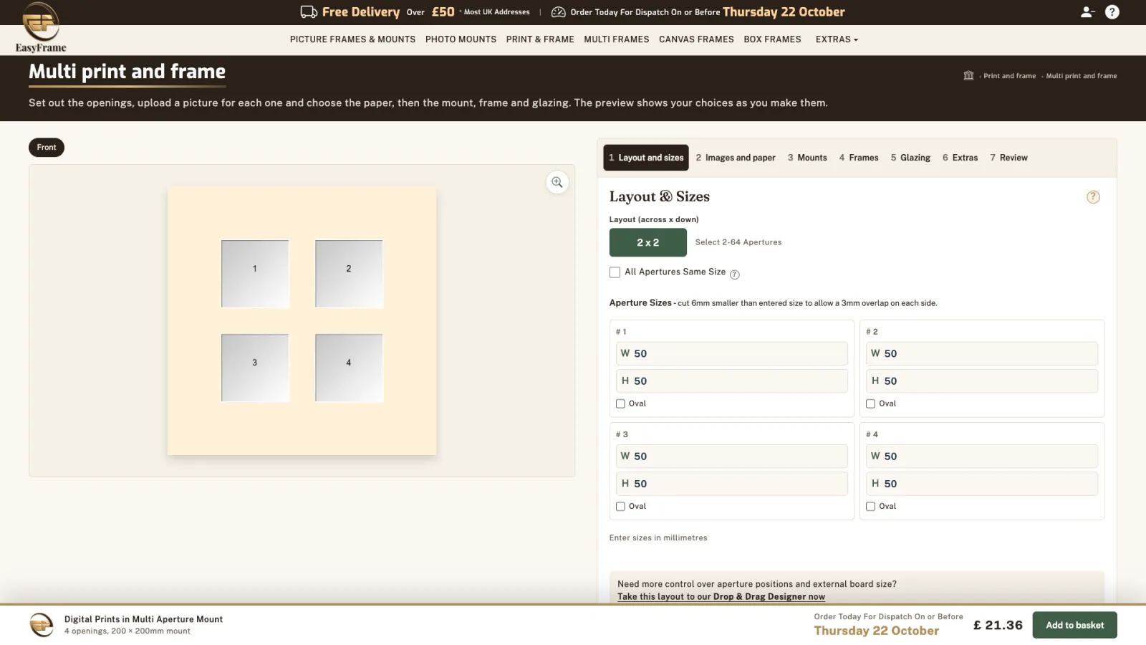Viewport: 1146px width, 645px height.
Task: Go to PRINT & FRAME page
Action: (540, 39)
